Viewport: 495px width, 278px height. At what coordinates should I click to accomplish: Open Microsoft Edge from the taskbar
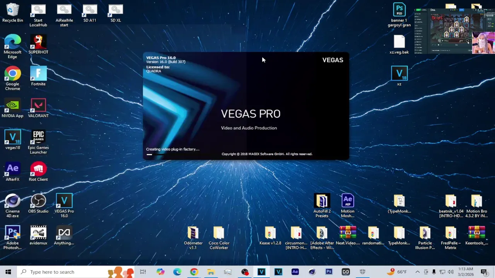(x=177, y=272)
